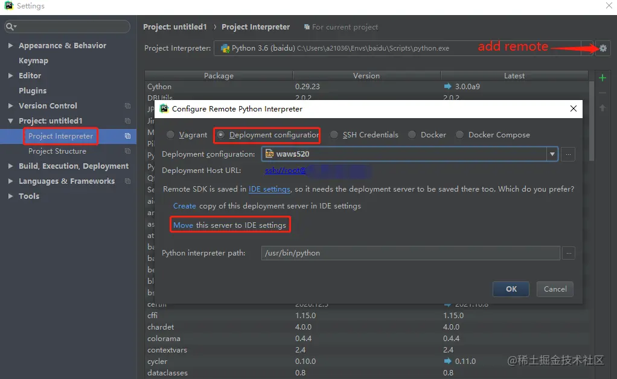
Task: Click the browse button beside Deployment configuration
Action: pos(568,154)
